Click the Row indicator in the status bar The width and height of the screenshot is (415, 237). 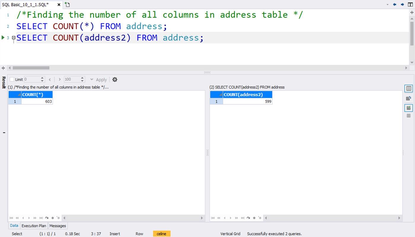pyautogui.click(x=139, y=234)
